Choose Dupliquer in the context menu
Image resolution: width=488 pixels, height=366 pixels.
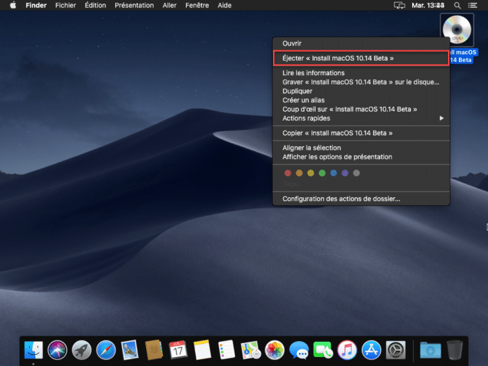pyautogui.click(x=361, y=91)
